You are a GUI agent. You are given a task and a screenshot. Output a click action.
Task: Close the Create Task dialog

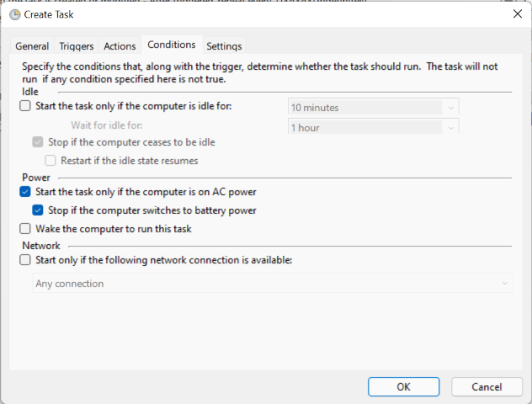pos(516,13)
